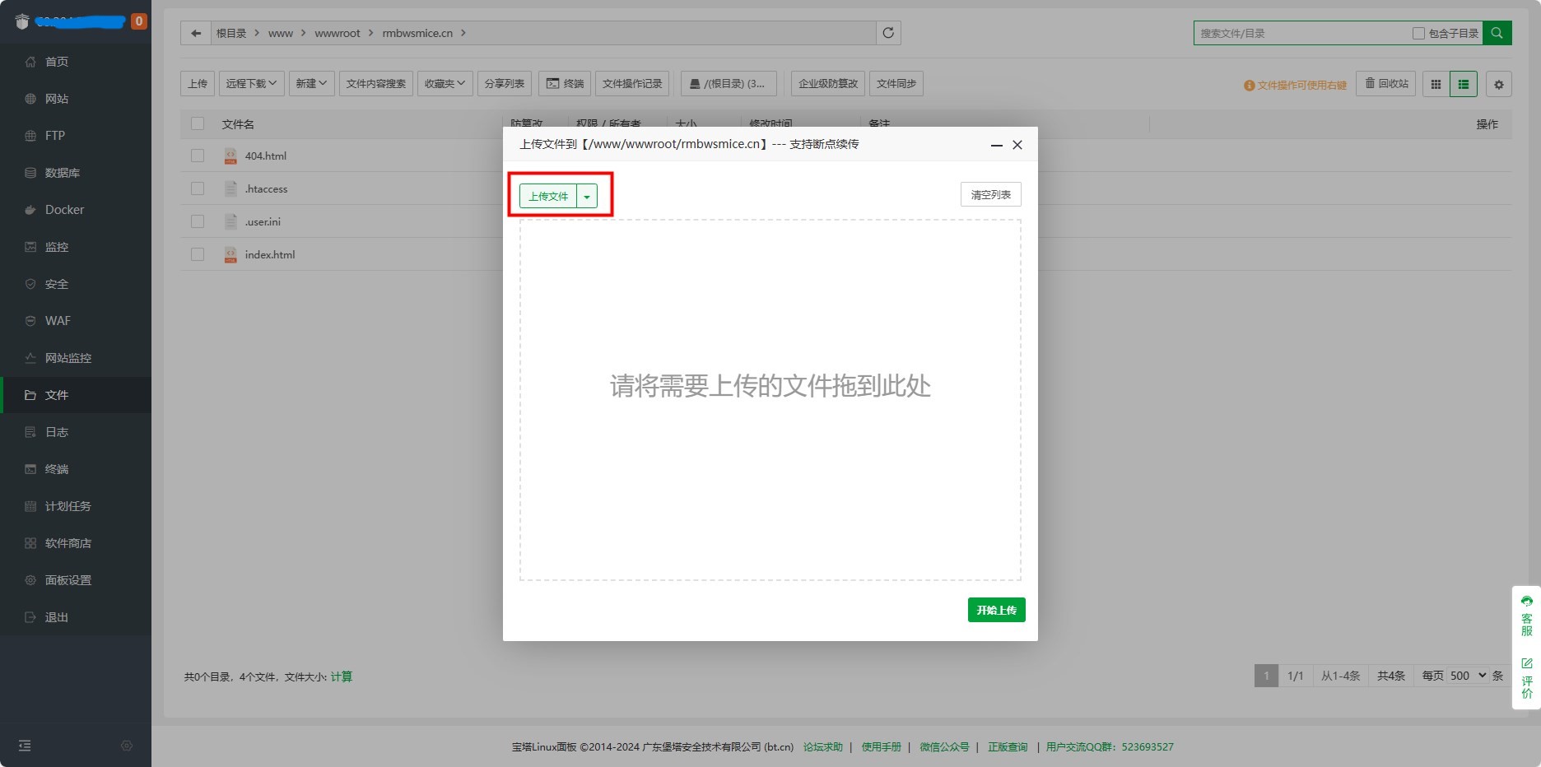Click sidebar bottom gear icon
1541x767 pixels.
pos(127,746)
